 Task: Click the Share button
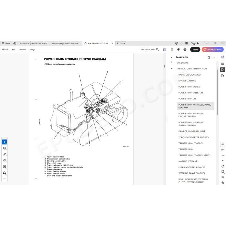tap(195, 50)
